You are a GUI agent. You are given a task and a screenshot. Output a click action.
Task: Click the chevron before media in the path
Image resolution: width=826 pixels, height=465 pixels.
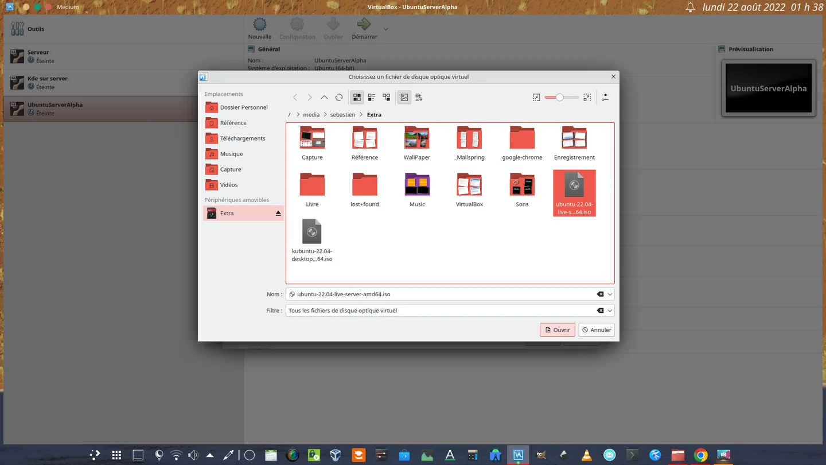coord(298,115)
